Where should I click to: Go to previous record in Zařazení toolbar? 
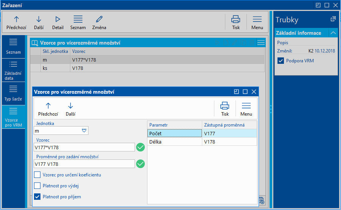(16, 23)
